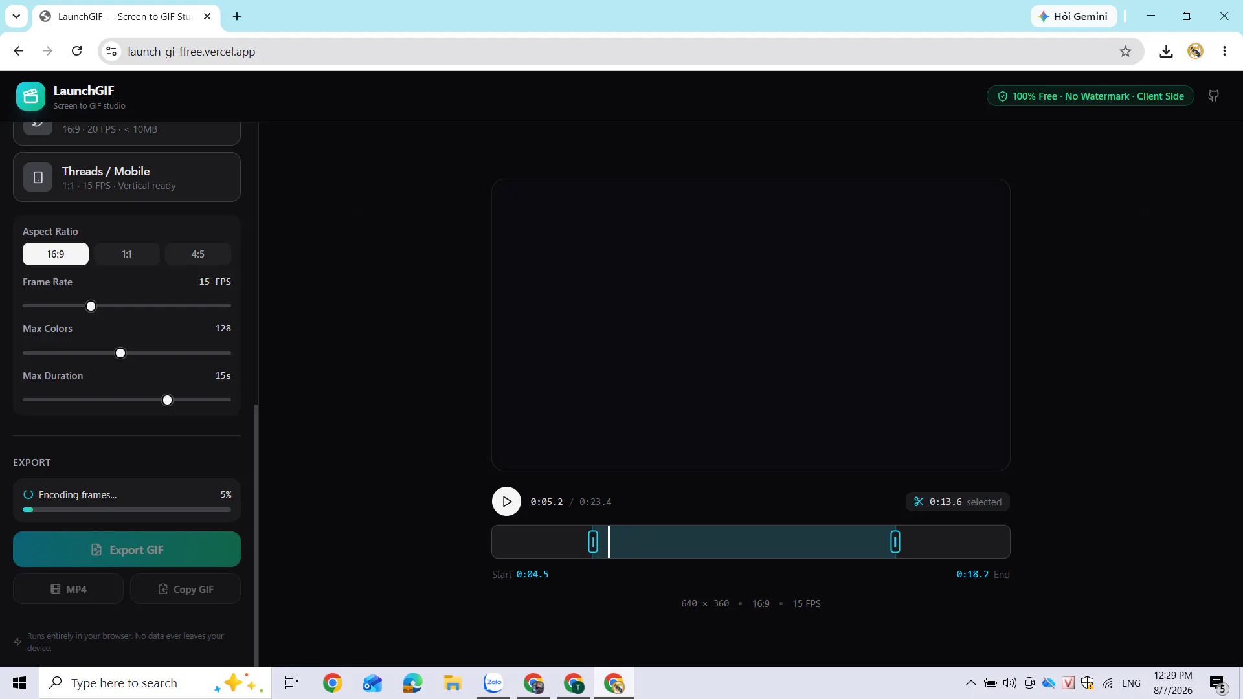
Task: Open Zalo from the taskbar
Action: 493,683
